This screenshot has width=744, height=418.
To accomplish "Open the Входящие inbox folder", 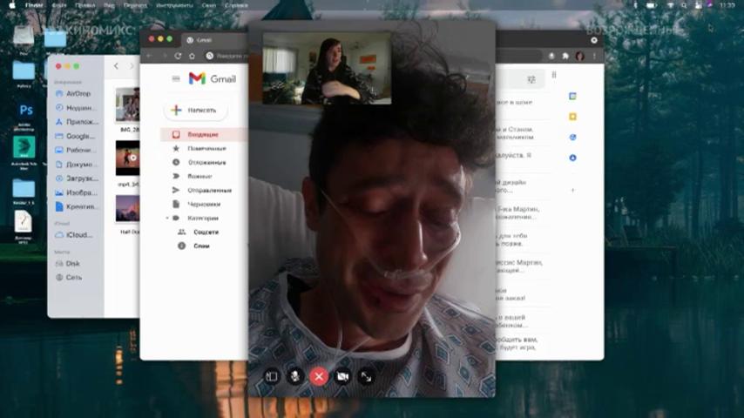I will click(204, 135).
